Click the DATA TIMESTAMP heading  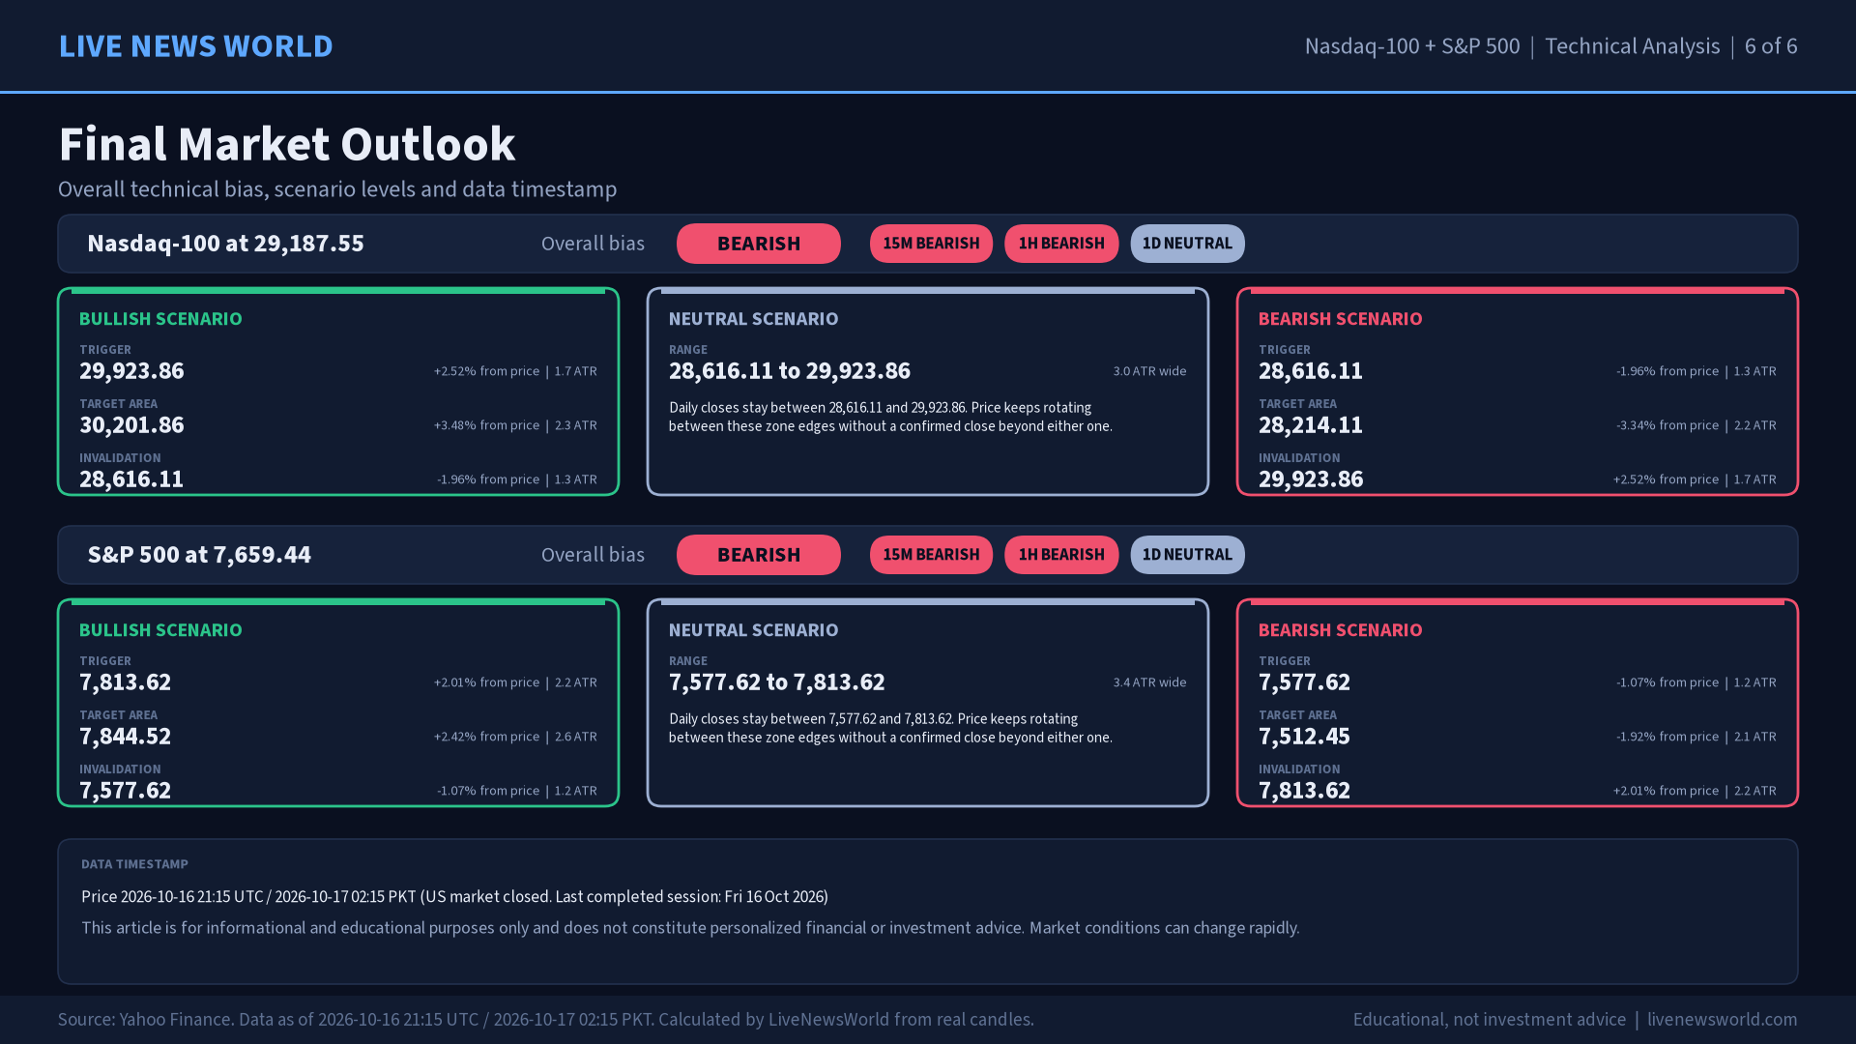point(134,864)
